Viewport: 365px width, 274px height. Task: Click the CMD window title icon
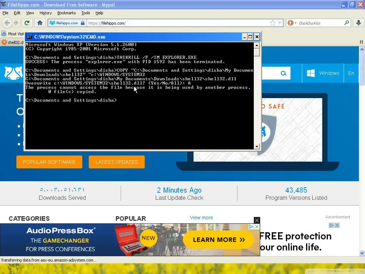29,37
